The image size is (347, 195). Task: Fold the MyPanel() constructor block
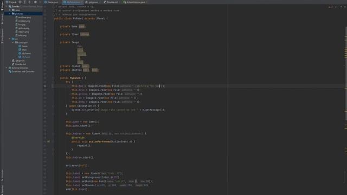53,78
